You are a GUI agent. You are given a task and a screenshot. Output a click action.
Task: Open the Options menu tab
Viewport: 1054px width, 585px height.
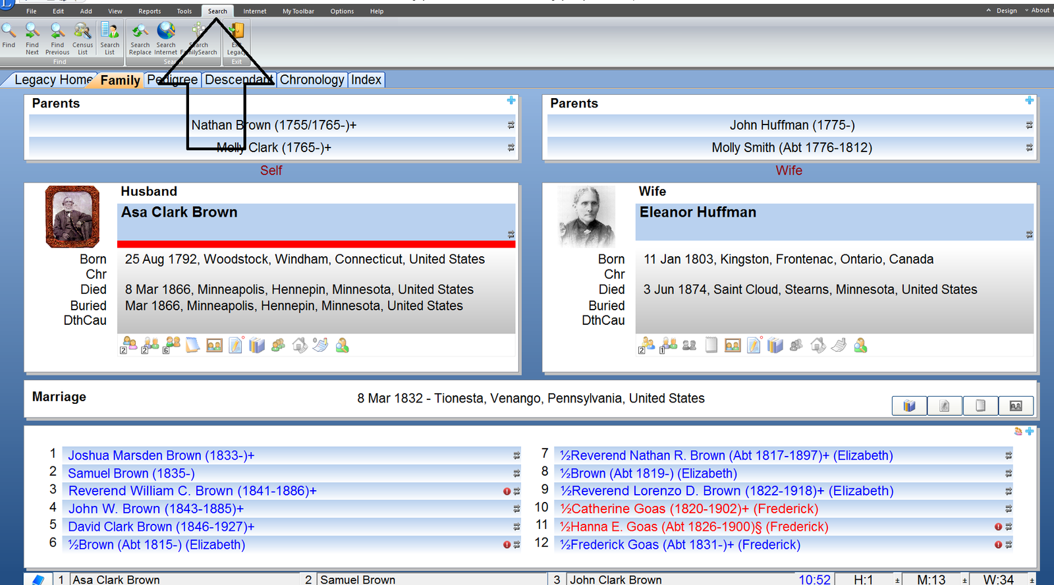click(x=342, y=11)
